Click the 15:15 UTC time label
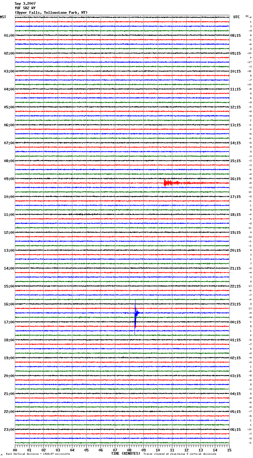The image size is (253, 458). pos(235,161)
